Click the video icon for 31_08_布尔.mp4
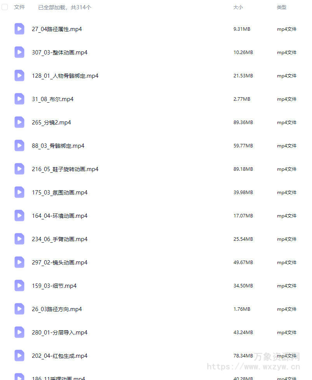 [x=19, y=99]
